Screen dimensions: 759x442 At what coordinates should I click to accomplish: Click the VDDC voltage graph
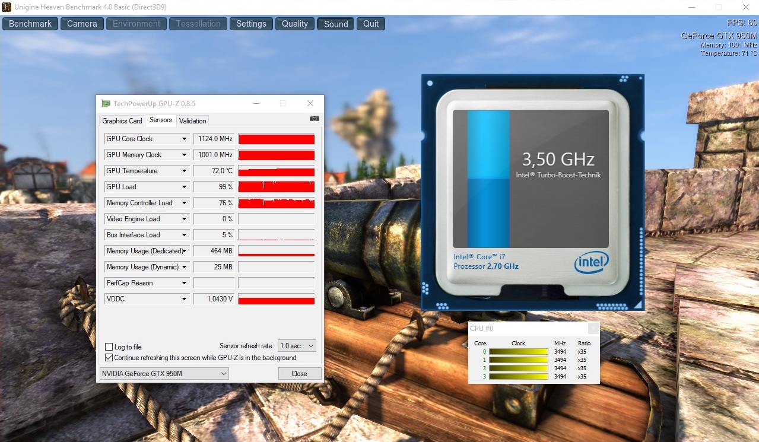coord(277,299)
